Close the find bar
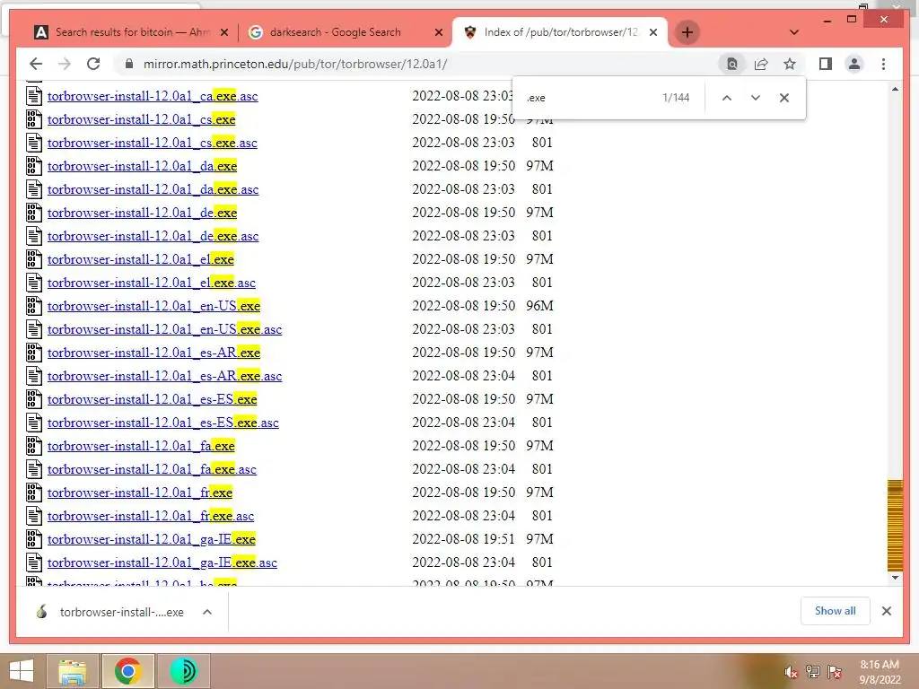 784,98
